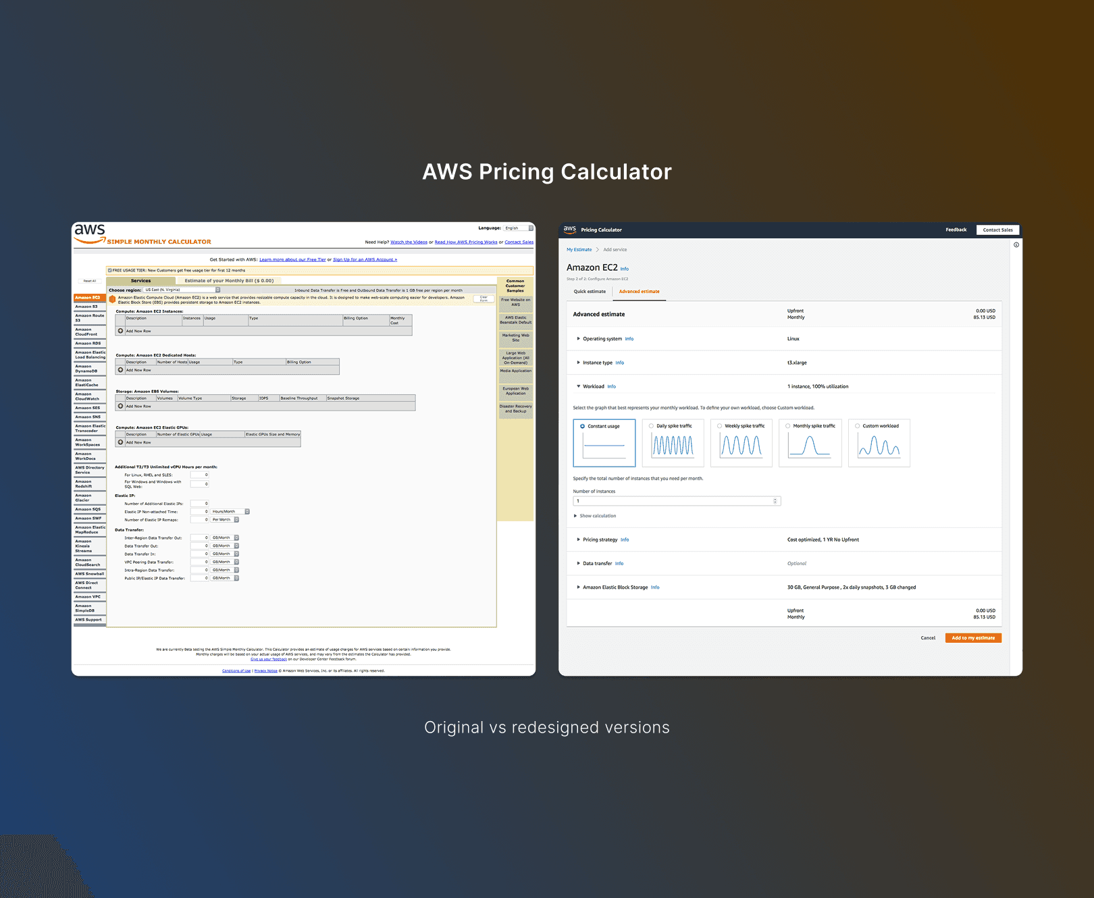
Task: Click the Add to my estimate button
Action: [x=973, y=638]
